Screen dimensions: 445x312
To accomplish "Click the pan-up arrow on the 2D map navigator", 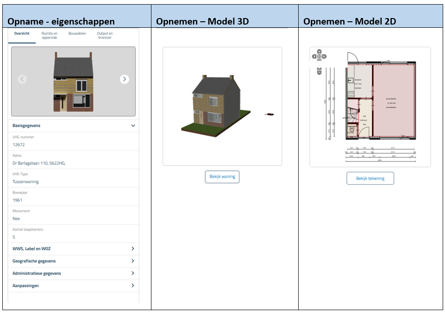I will click(319, 52).
